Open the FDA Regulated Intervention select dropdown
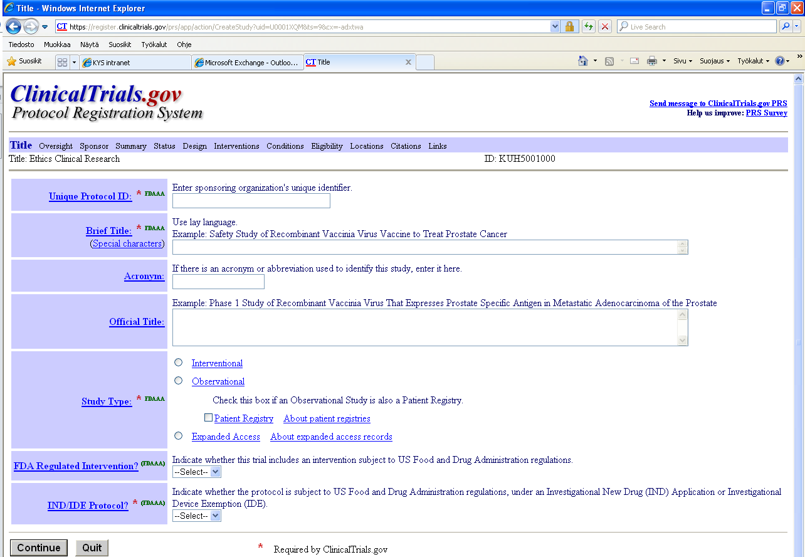 [x=197, y=472]
